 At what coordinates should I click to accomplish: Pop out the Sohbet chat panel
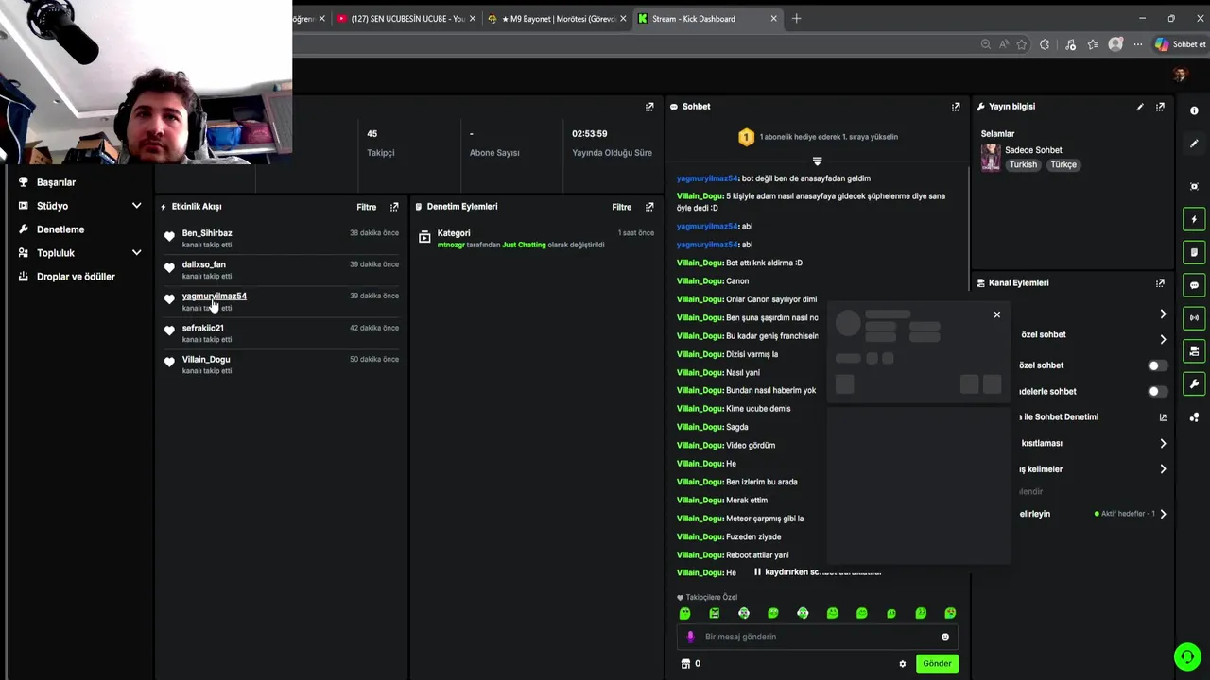click(956, 107)
